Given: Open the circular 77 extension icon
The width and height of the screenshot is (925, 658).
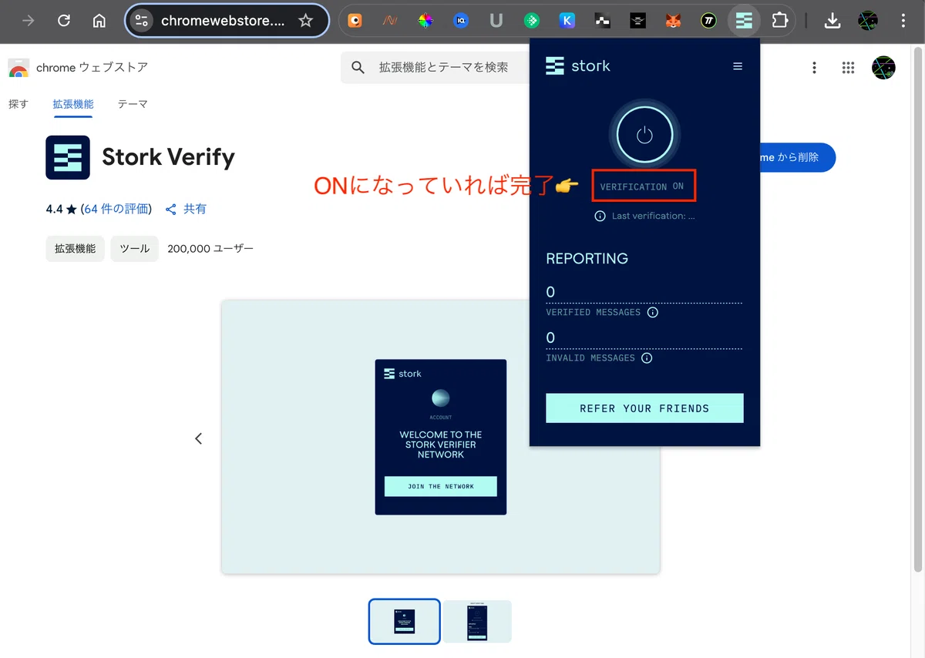Looking at the screenshot, I should click(x=708, y=21).
